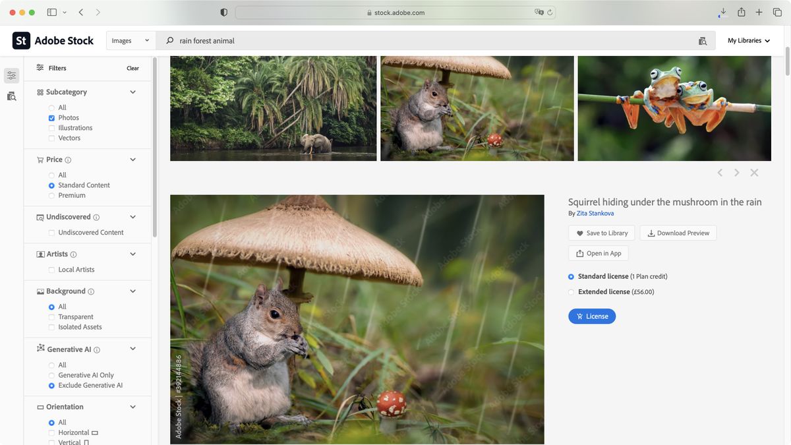
Task: Enable the Transparent background checkbox
Action: pyautogui.click(x=51, y=316)
